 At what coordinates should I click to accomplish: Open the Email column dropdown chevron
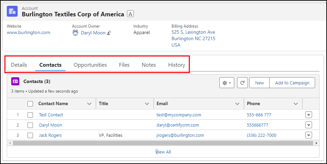(237, 104)
